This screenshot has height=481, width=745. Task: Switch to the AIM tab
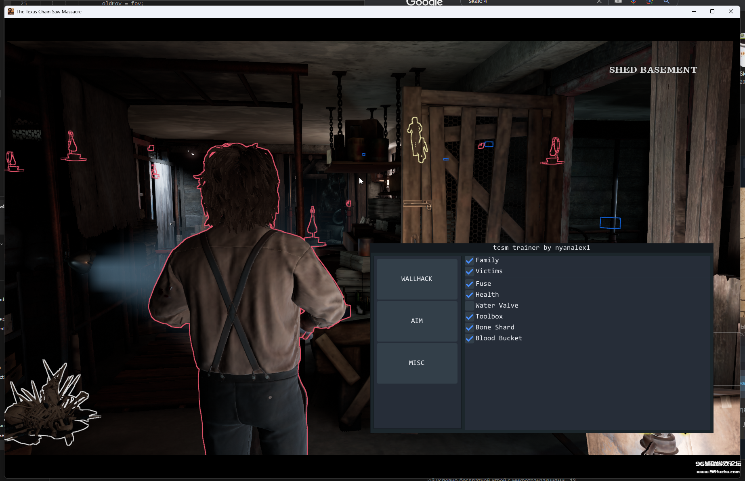pyautogui.click(x=417, y=321)
